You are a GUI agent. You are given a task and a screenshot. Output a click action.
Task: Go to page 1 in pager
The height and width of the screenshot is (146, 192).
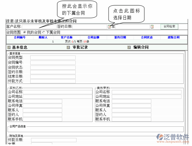coord(53,42)
